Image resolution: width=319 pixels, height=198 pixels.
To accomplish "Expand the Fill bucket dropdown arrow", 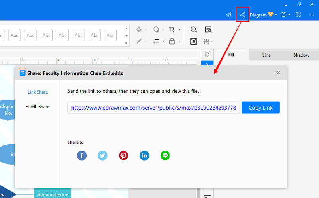I will (146, 29).
